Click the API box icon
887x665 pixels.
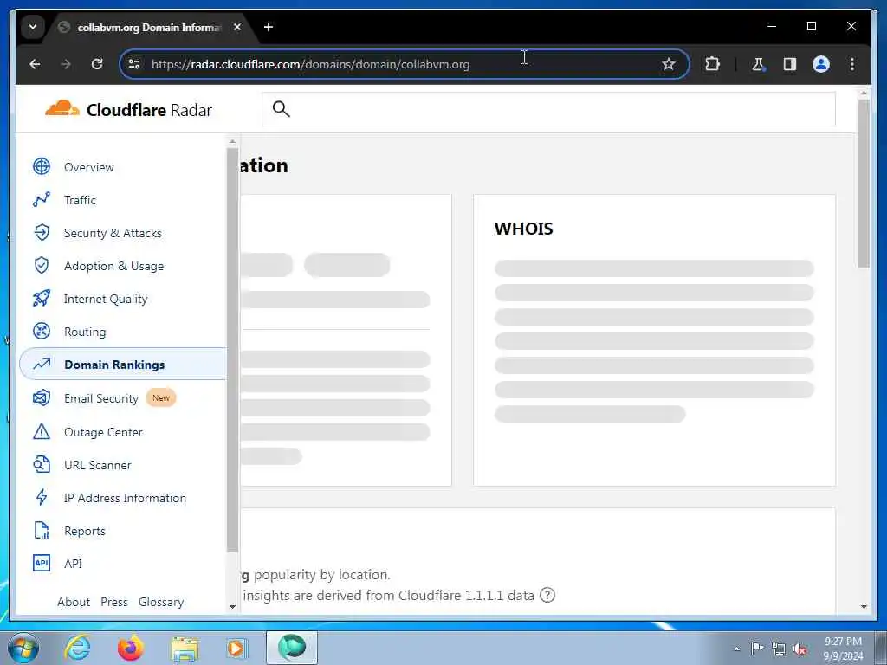[42, 563]
